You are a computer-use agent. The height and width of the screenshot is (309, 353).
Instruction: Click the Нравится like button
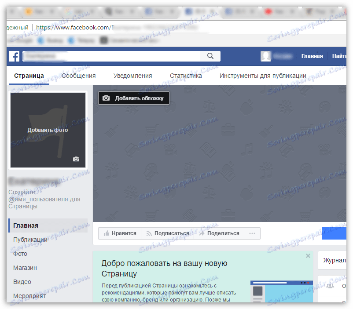coord(120,233)
